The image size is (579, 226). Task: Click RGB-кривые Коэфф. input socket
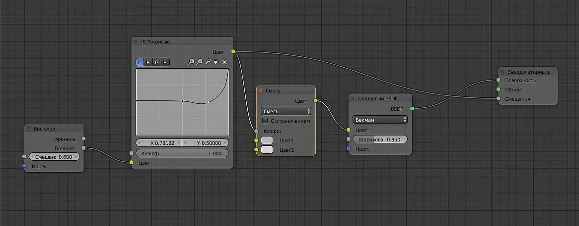132,153
